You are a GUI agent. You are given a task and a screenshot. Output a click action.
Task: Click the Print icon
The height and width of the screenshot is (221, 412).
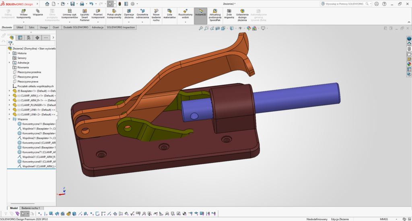point(82,4)
